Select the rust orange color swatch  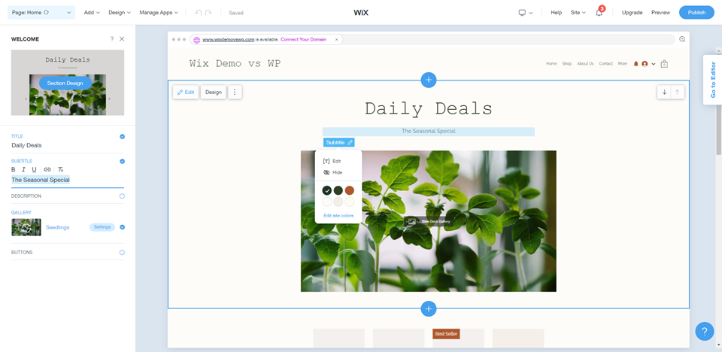pyautogui.click(x=350, y=190)
